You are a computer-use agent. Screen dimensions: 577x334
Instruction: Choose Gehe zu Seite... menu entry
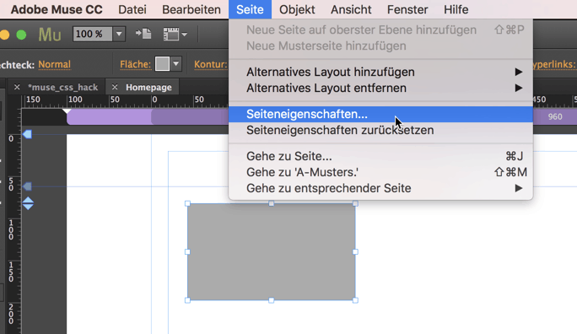point(380,156)
